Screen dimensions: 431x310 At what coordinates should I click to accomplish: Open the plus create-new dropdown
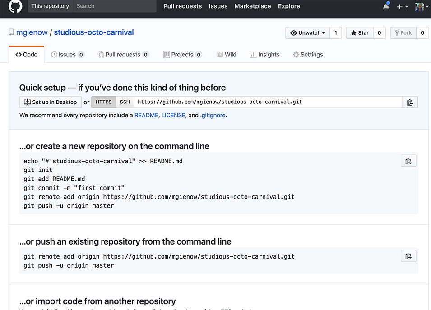point(403,7)
